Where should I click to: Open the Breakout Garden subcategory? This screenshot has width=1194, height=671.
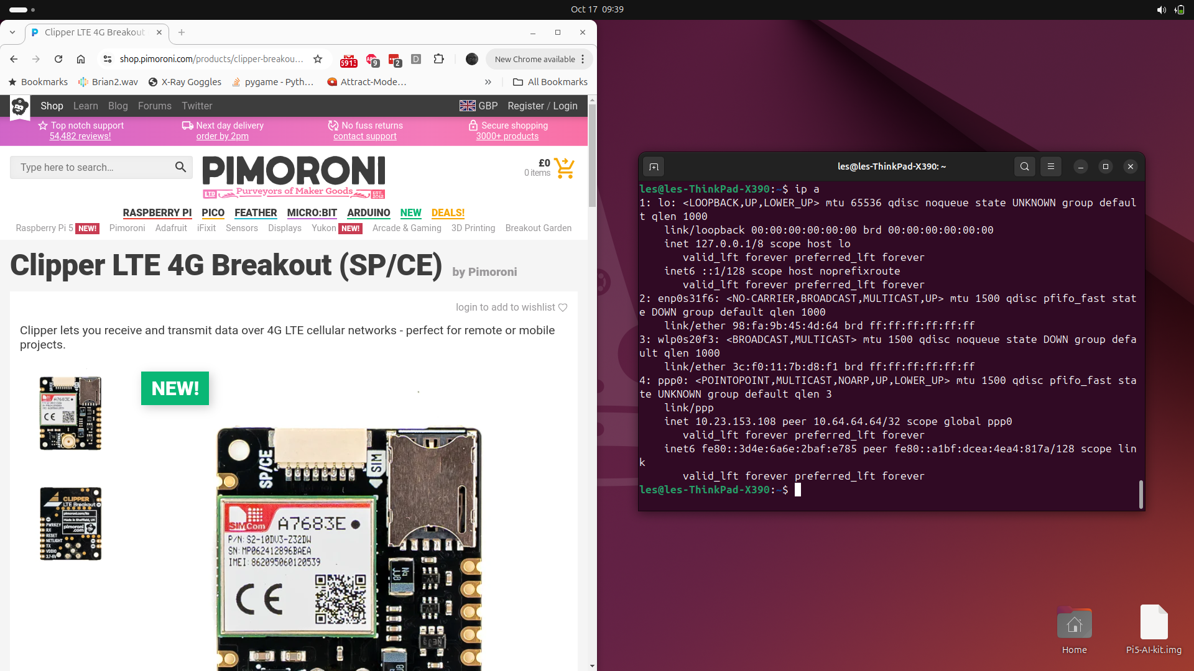pos(539,228)
